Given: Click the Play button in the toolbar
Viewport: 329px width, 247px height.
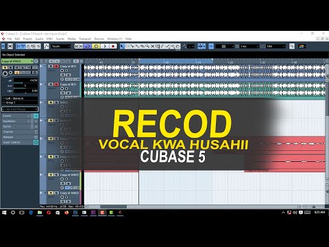Looking at the screenshot, I should pos(105,47).
